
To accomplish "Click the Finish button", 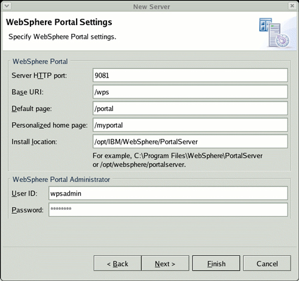I will [216, 263].
